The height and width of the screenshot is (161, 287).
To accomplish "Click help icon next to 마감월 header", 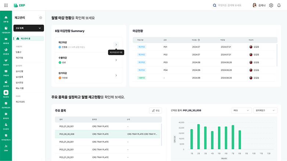I will 199,40.
